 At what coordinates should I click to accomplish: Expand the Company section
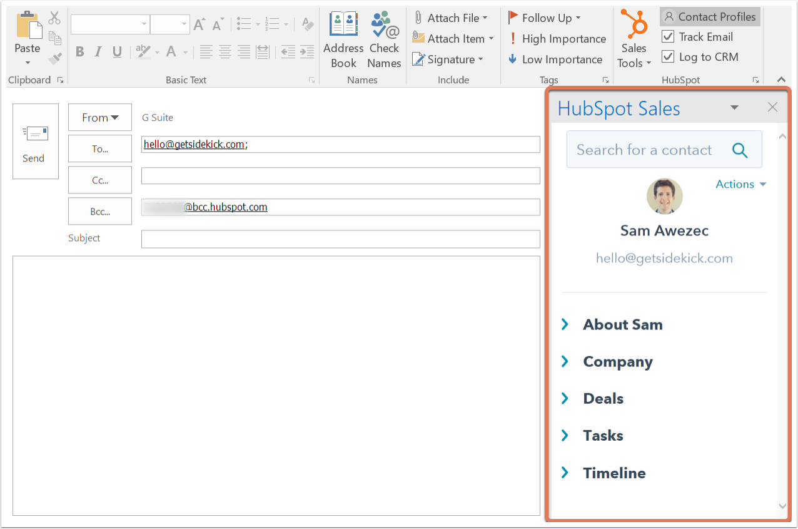coord(607,361)
